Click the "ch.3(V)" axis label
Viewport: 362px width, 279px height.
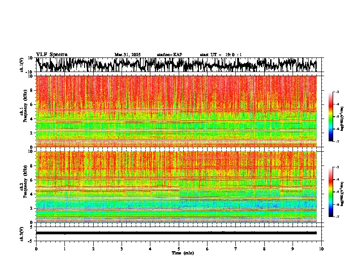22,234
